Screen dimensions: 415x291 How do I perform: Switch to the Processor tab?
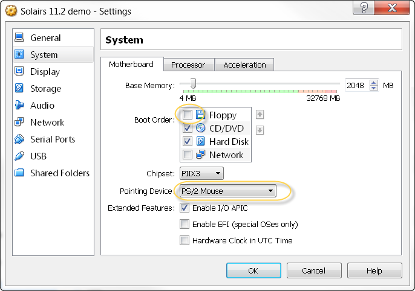coord(188,65)
